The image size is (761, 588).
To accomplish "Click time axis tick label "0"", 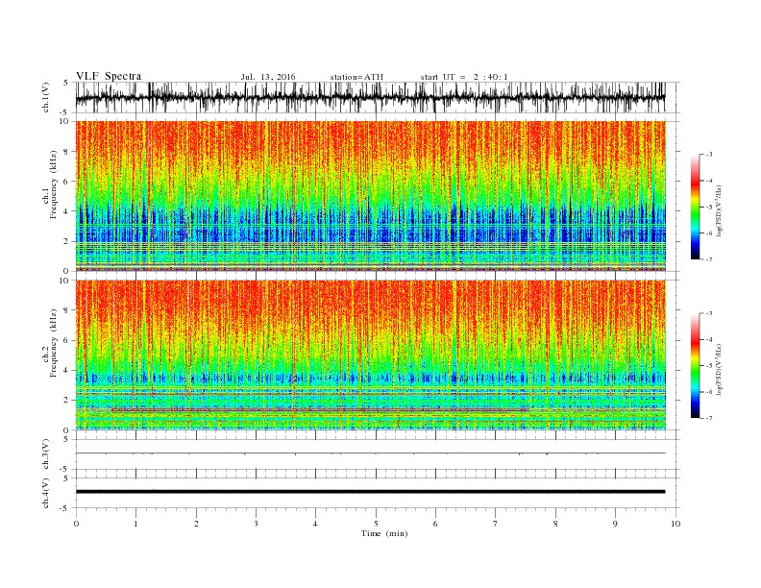I will [x=76, y=524].
